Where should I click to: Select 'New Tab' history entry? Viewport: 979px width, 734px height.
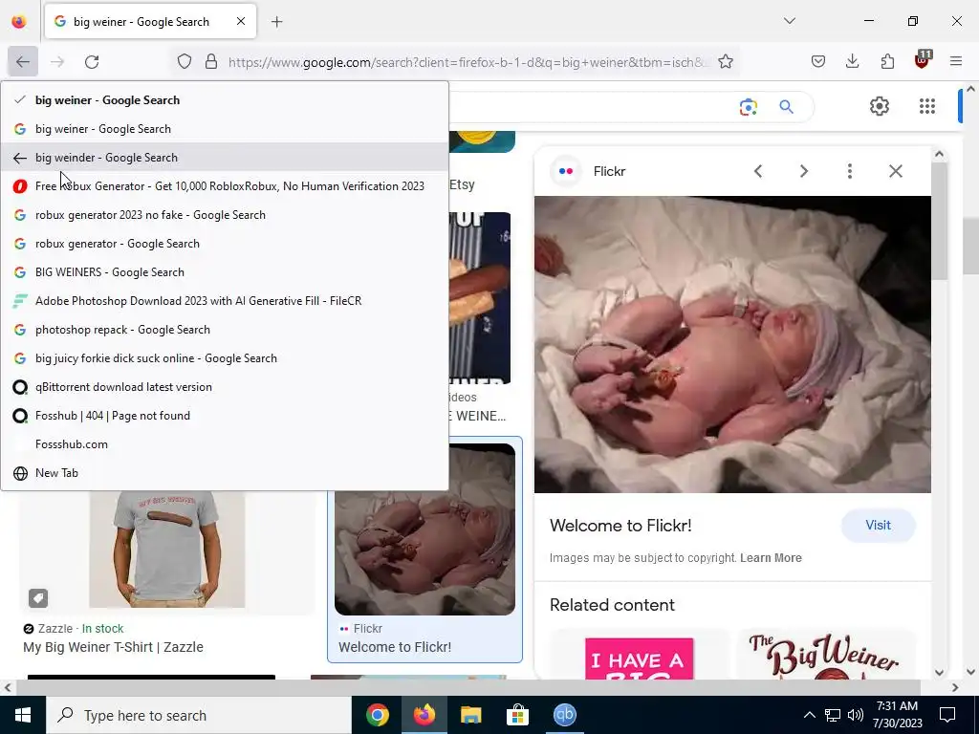(x=225, y=473)
